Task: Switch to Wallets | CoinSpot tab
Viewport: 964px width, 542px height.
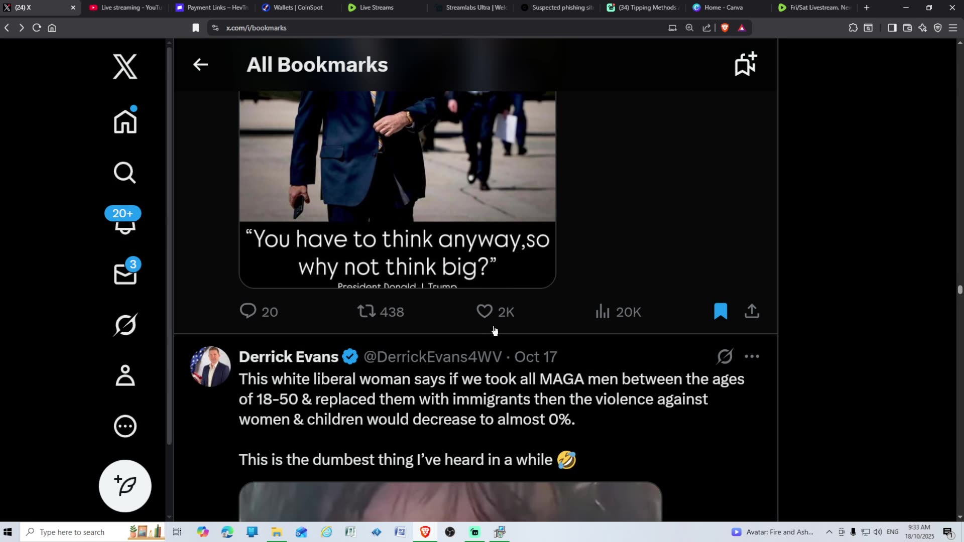Action: pyautogui.click(x=299, y=8)
